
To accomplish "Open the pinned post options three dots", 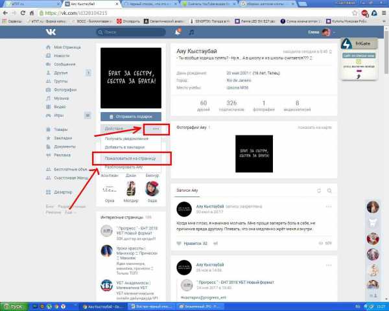I will coord(329,206).
